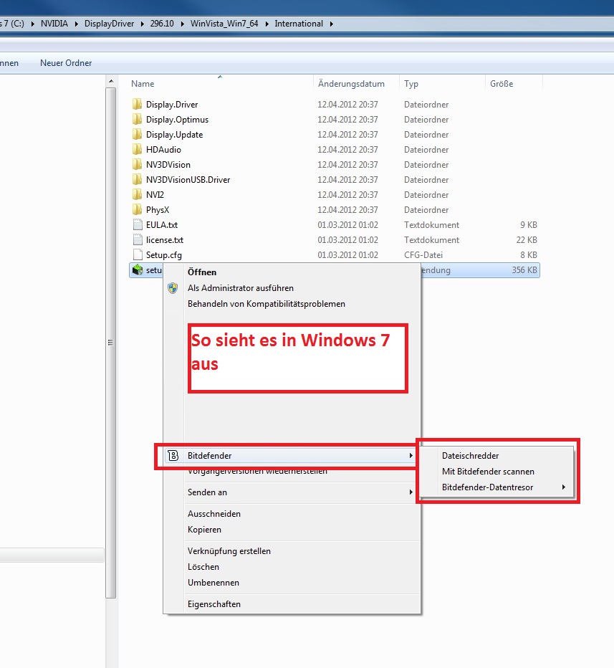Select the Display.Driver folder name
Screen dimensions: 614x668
pos(172,105)
